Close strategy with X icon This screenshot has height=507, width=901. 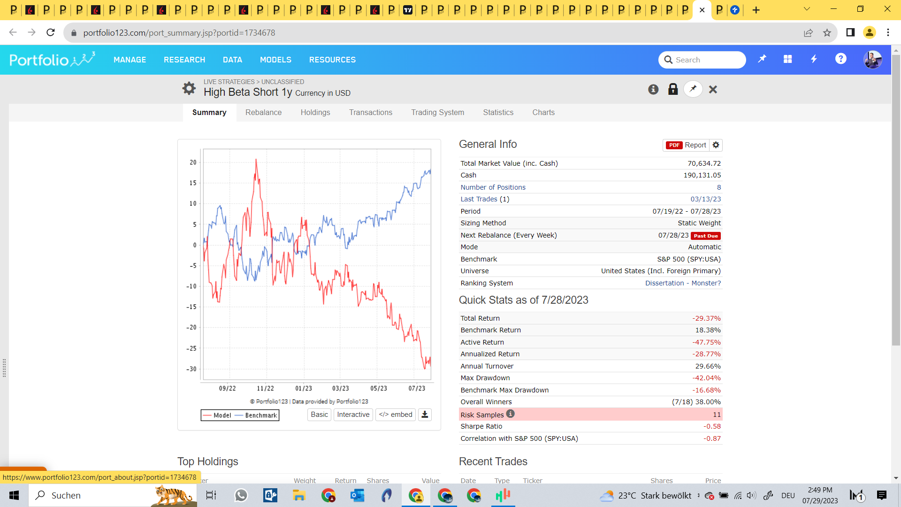coord(713,89)
